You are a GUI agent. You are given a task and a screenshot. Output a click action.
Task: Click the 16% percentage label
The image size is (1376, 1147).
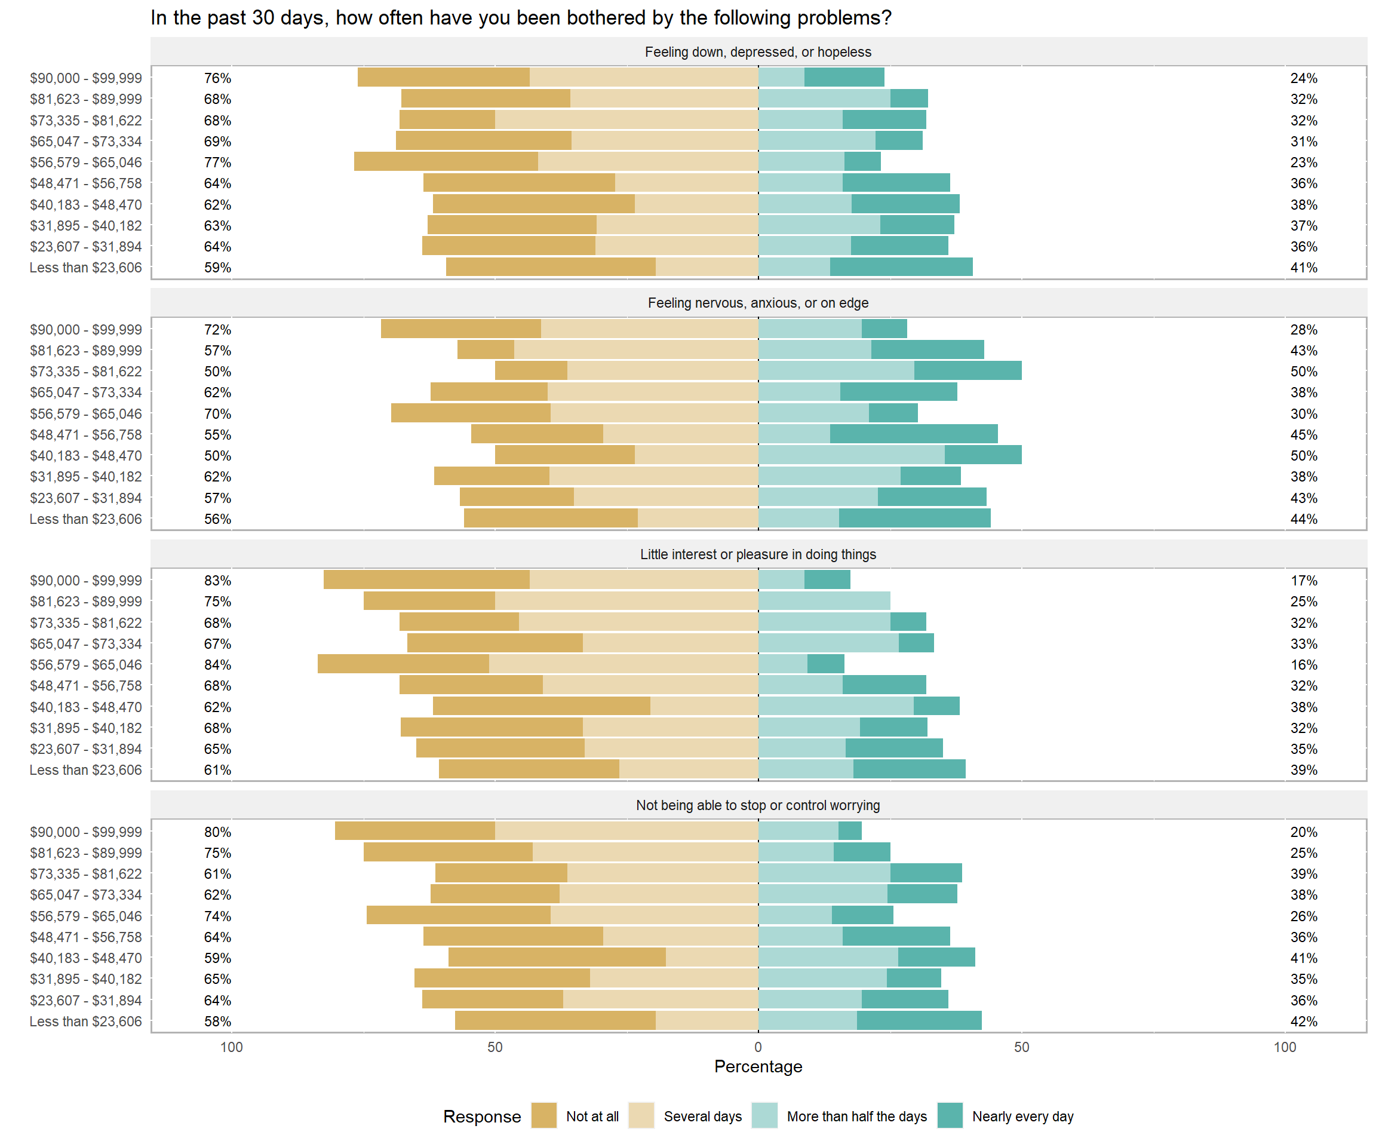tap(1303, 665)
